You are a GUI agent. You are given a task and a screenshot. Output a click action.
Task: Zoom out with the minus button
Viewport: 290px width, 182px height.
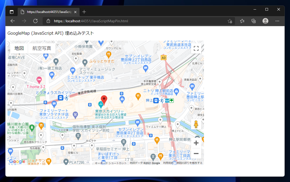pyautogui.click(x=196, y=153)
